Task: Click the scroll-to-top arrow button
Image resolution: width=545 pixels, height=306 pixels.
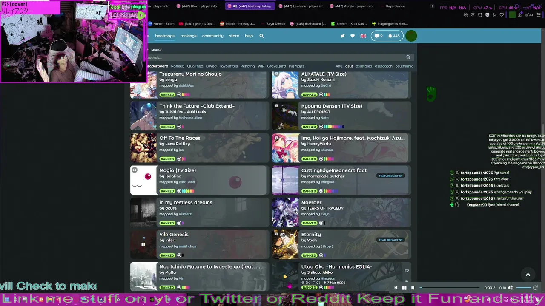Action: [x=528, y=275]
